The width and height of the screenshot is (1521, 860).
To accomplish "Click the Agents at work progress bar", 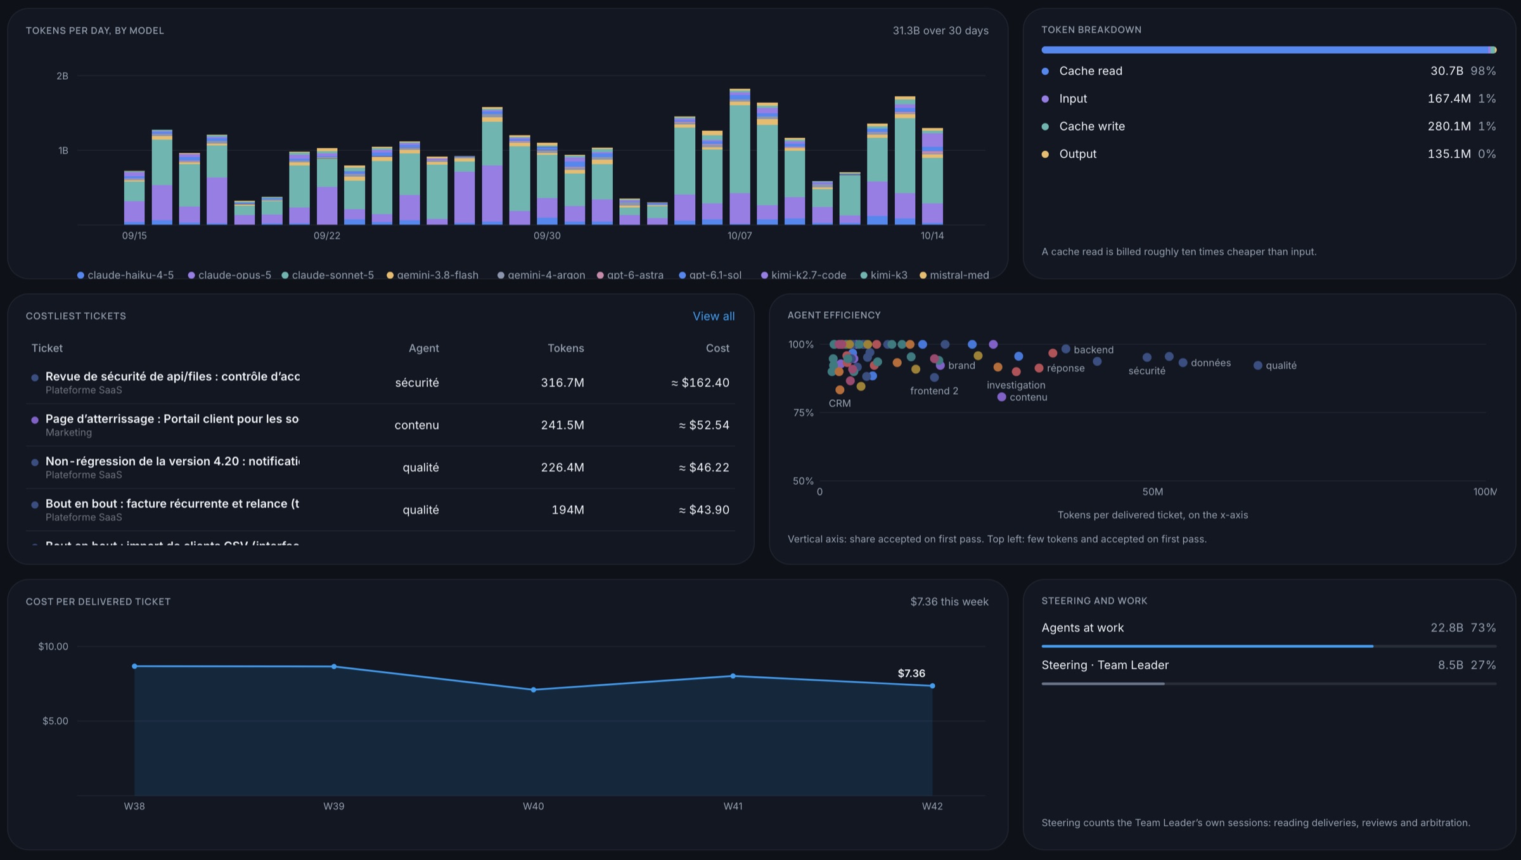I will click(x=1269, y=646).
